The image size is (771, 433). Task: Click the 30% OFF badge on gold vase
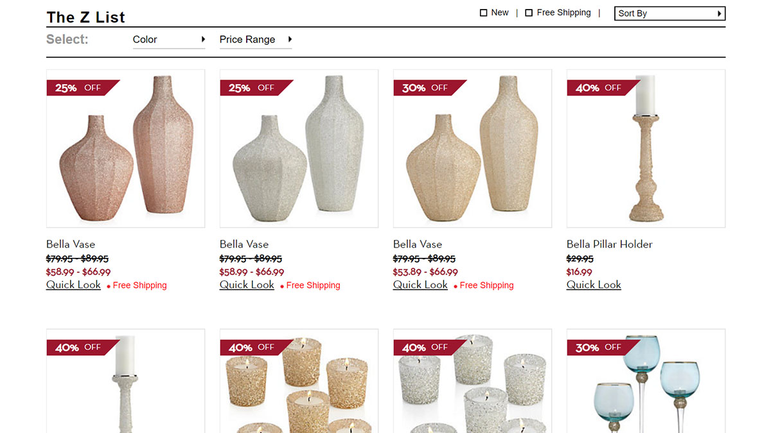429,88
